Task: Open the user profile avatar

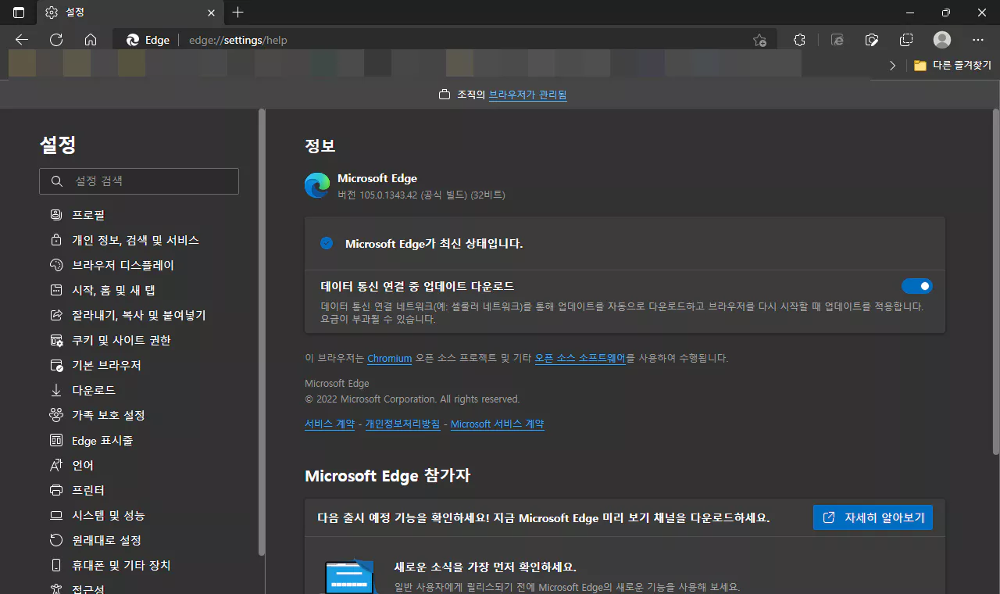Action: pos(942,40)
